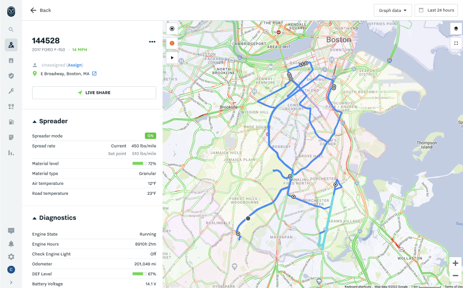Open notifications from the bell icon
Screen dimensions: 463x288
[11, 243]
